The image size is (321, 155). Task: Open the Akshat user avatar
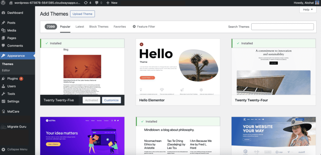click(x=317, y=3)
